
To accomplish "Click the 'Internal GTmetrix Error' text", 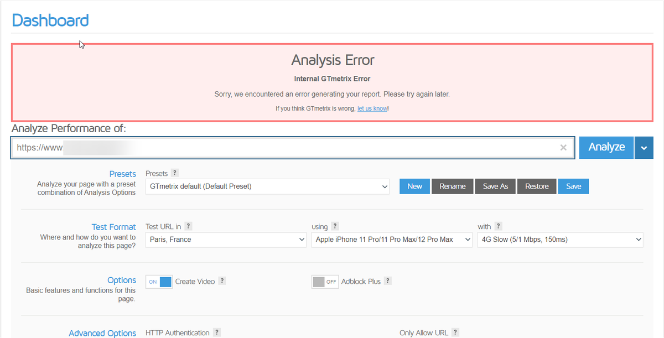I will (x=332, y=79).
